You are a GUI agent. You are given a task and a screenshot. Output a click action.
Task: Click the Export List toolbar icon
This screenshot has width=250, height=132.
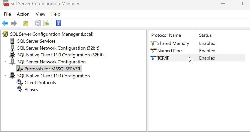(46, 23)
